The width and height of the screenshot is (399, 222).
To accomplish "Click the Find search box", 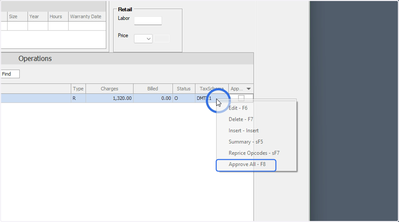I will (x=10, y=74).
